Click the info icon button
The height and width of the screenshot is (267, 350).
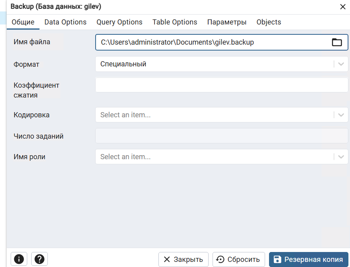tap(19, 259)
